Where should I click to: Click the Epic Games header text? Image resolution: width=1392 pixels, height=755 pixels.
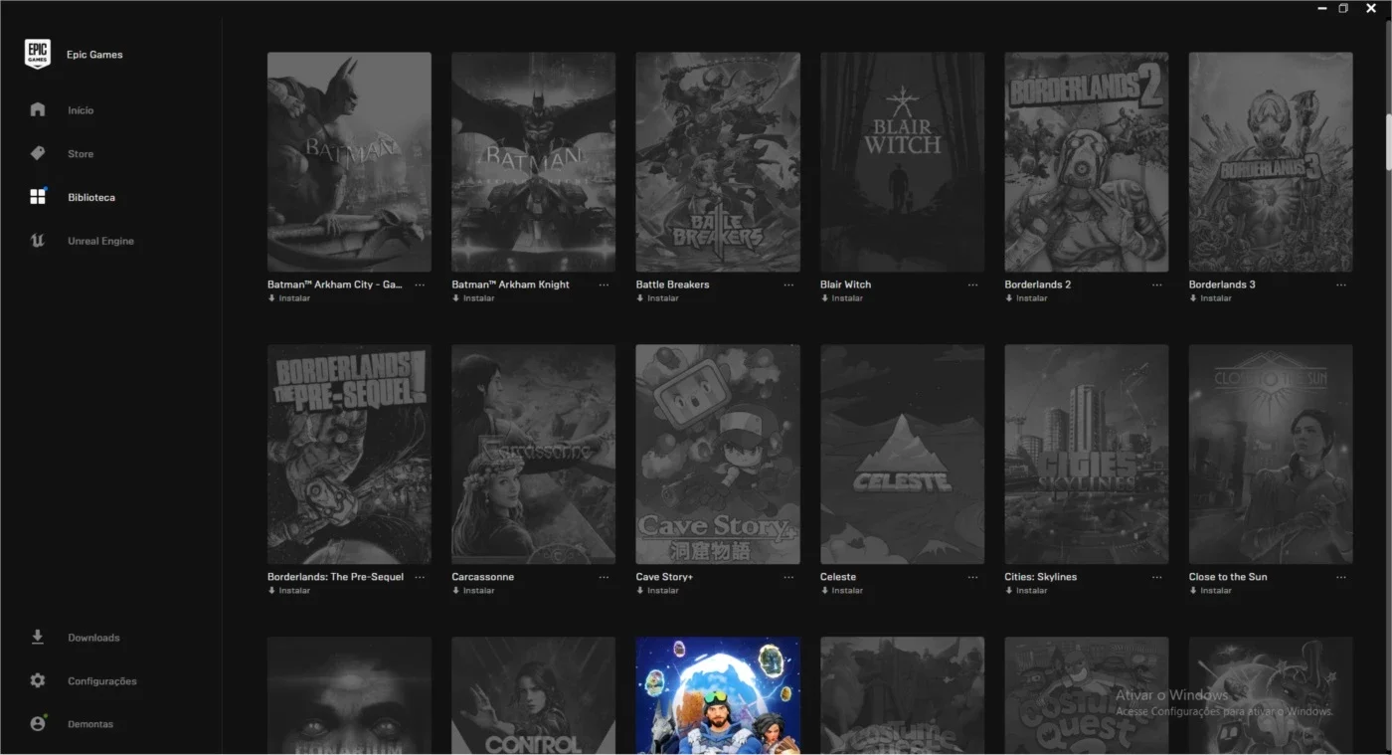[x=94, y=55]
